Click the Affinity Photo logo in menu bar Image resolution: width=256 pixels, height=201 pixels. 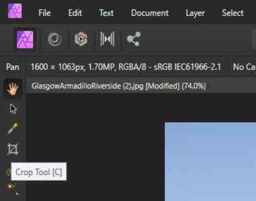(x=15, y=11)
